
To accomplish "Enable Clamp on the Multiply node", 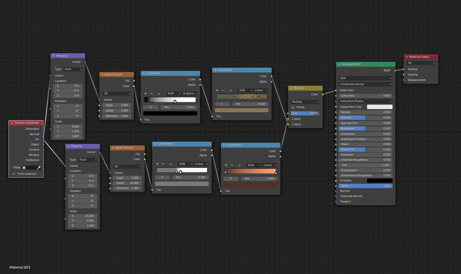I will (x=293, y=107).
